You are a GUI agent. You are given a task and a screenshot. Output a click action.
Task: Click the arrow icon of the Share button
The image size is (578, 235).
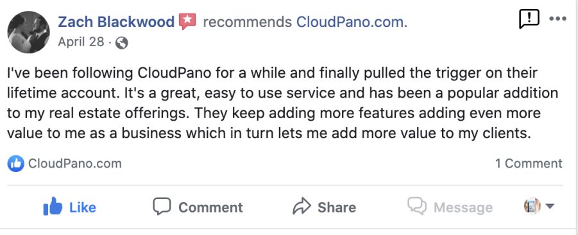pyautogui.click(x=302, y=207)
